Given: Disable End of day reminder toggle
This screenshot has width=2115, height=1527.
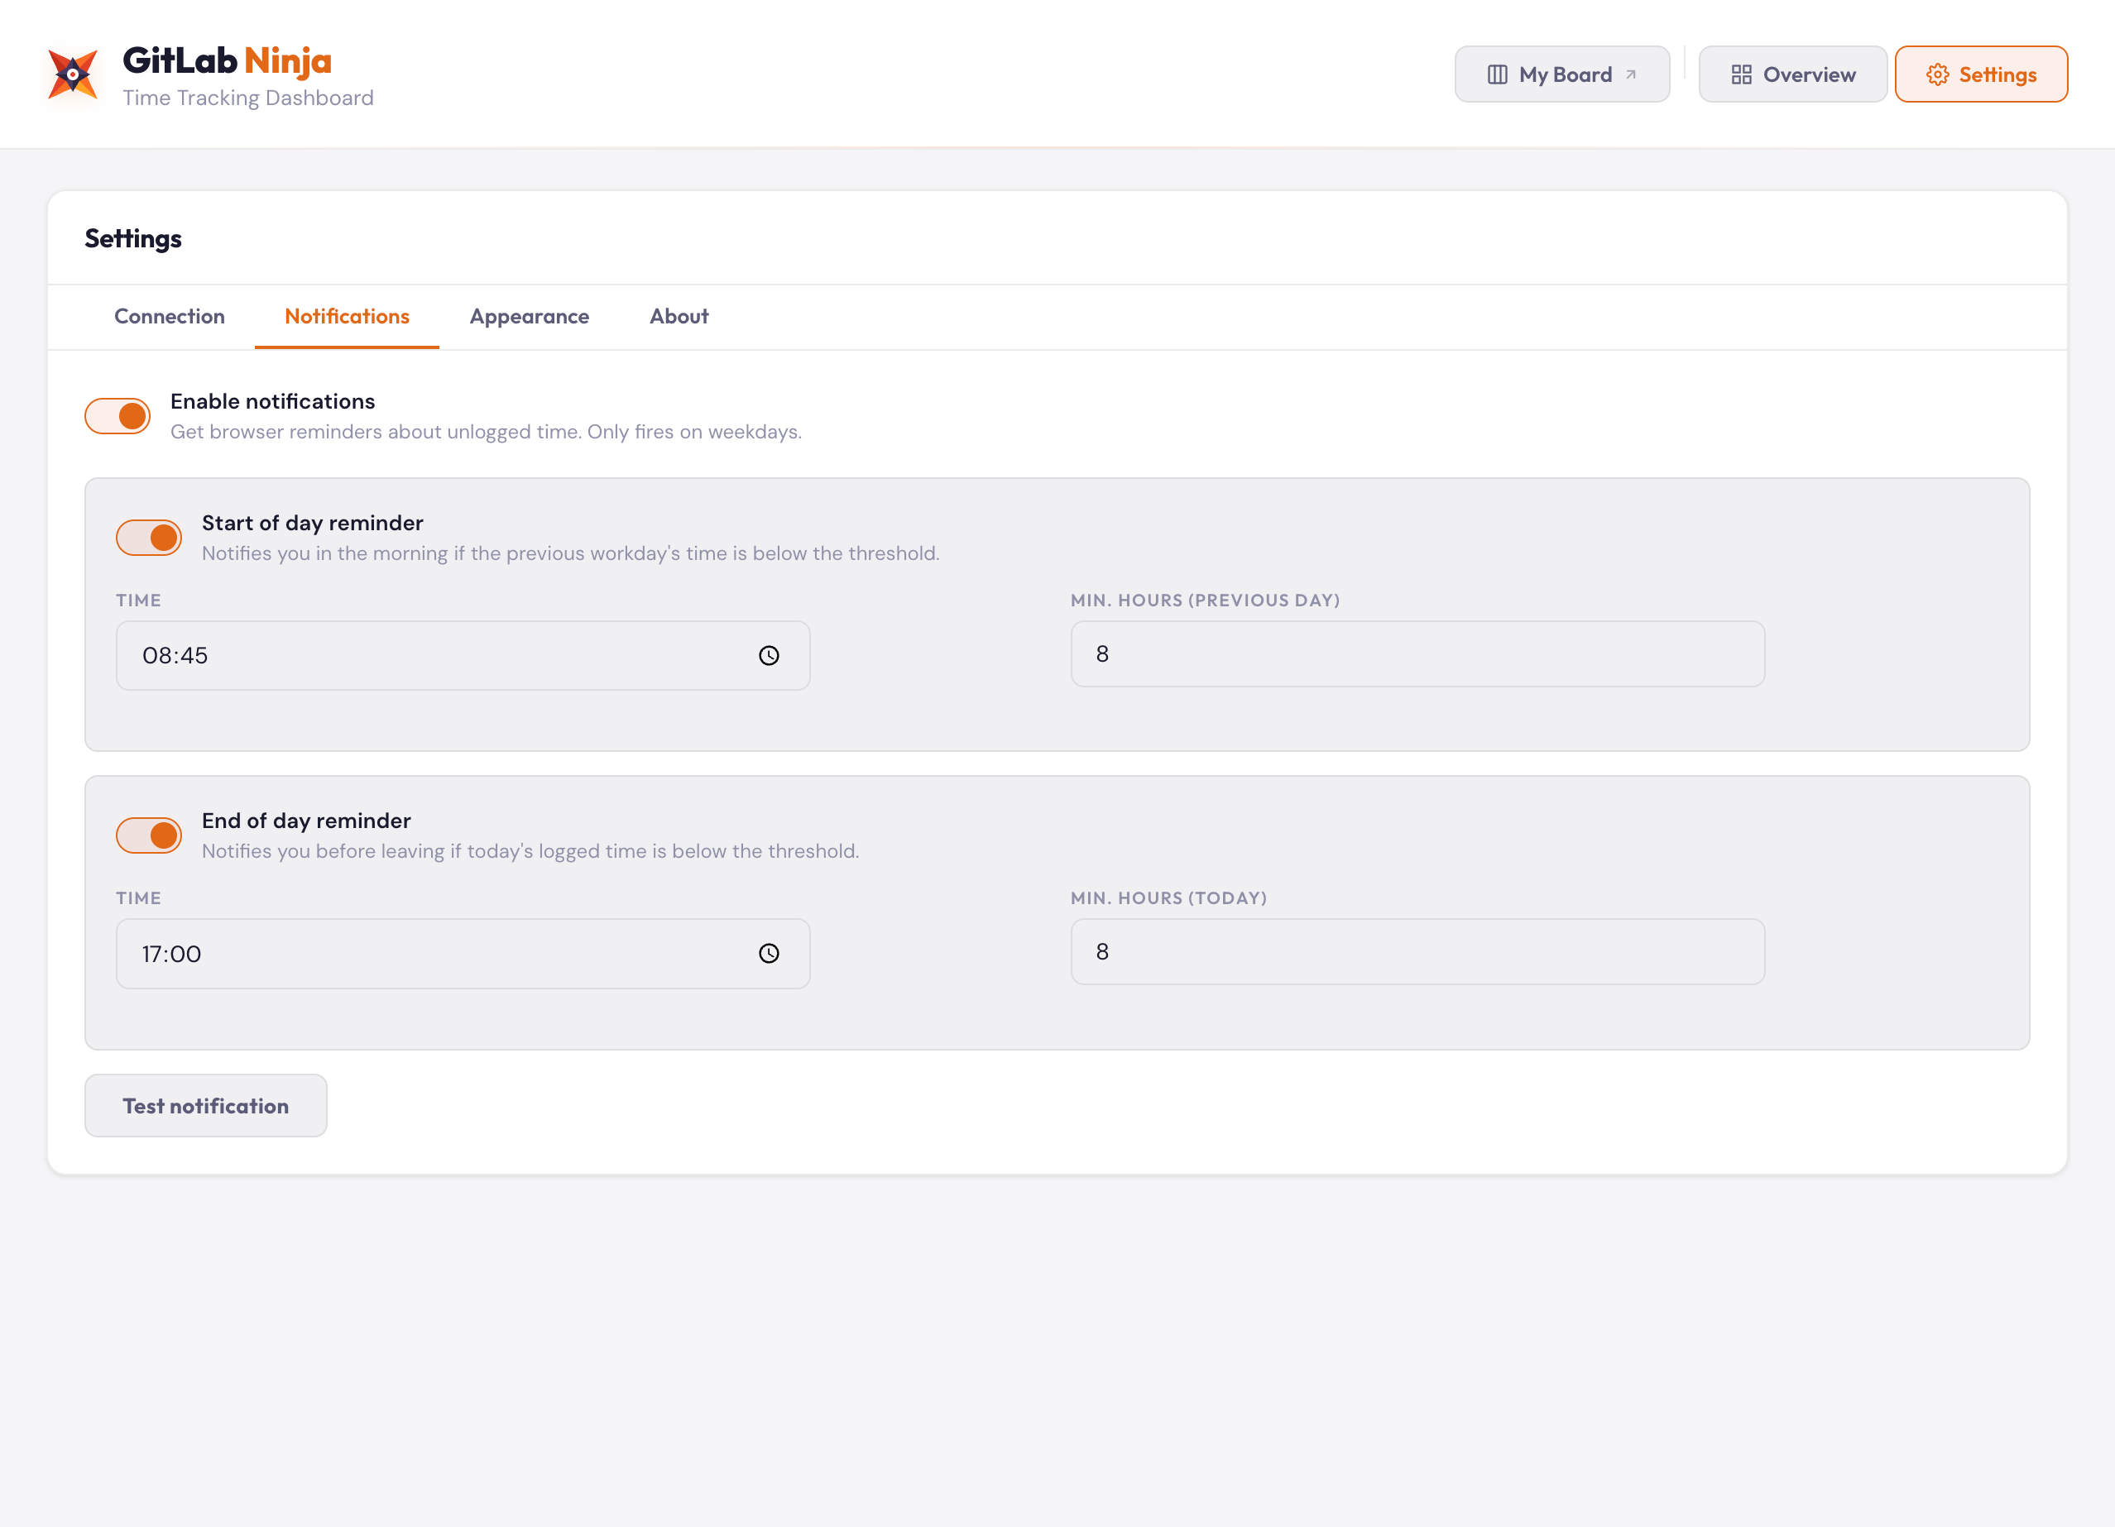Looking at the screenshot, I should tap(149, 835).
